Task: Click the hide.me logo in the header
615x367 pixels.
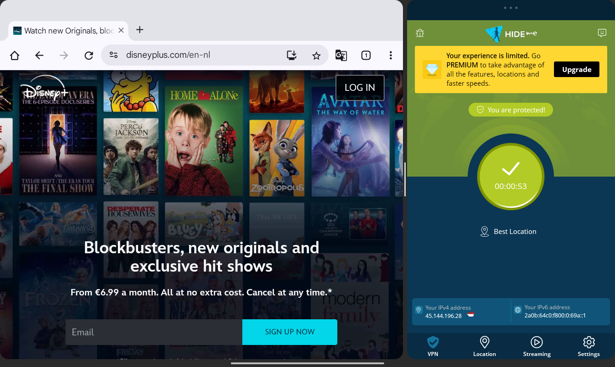Action: (511, 33)
